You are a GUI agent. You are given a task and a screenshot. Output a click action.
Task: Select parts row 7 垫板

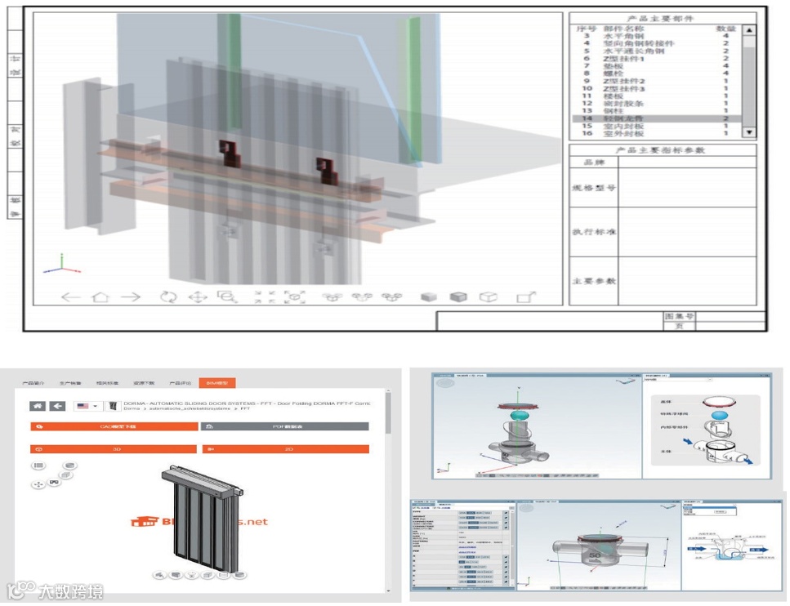coord(657,66)
